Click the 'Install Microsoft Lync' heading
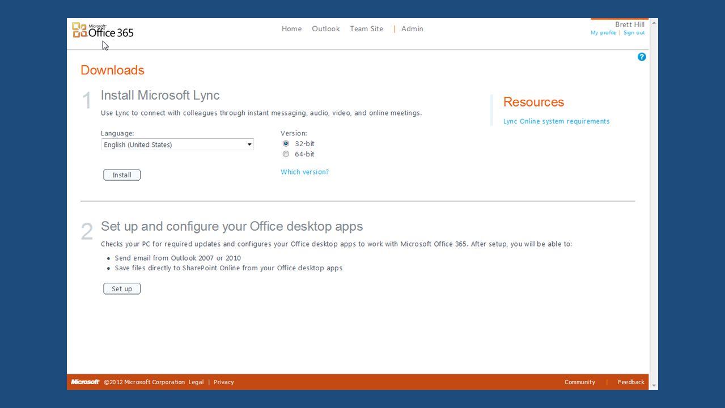This screenshot has height=408, width=725. [160, 95]
